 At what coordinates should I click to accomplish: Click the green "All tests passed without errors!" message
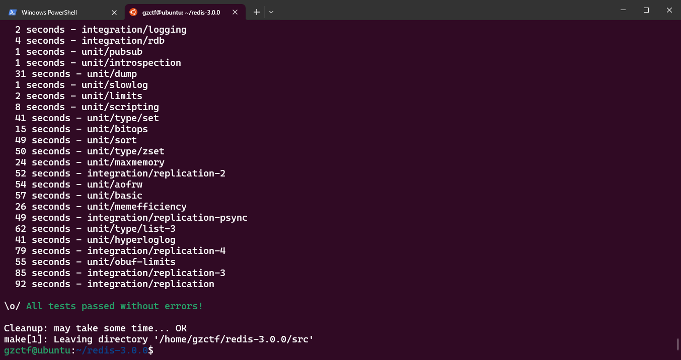114,306
